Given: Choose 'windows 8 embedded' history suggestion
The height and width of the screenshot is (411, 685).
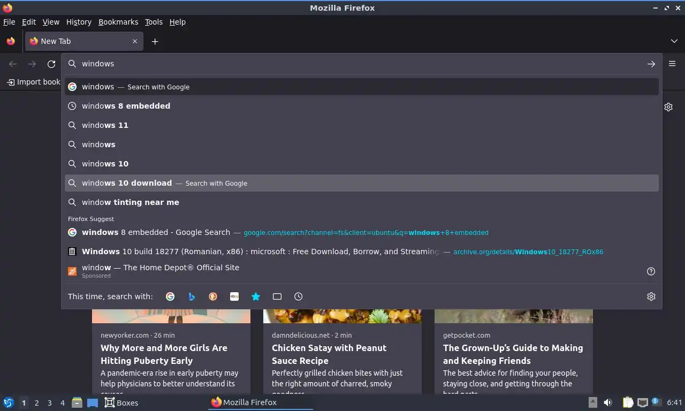Looking at the screenshot, I should point(361,106).
